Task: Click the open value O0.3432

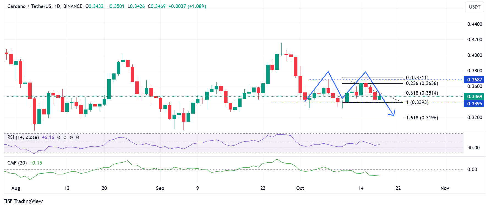Action: tap(94, 6)
